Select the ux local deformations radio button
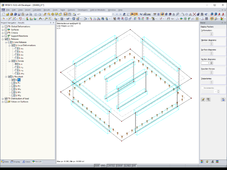 [16, 48]
